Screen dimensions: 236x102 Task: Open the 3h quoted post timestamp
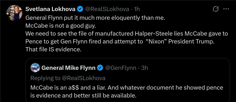(145, 68)
